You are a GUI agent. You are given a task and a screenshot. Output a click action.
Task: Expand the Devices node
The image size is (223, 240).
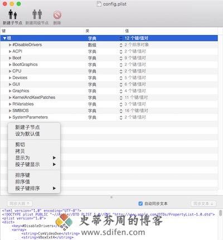10,78
